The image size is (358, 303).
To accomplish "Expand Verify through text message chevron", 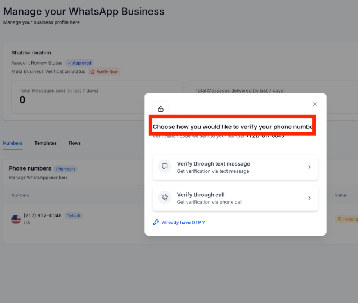I will (x=309, y=167).
